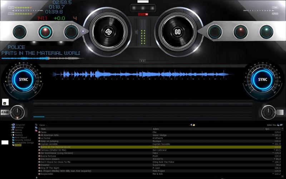Expand the Computer tree node arrow
286x179 pixels.
click(11, 125)
